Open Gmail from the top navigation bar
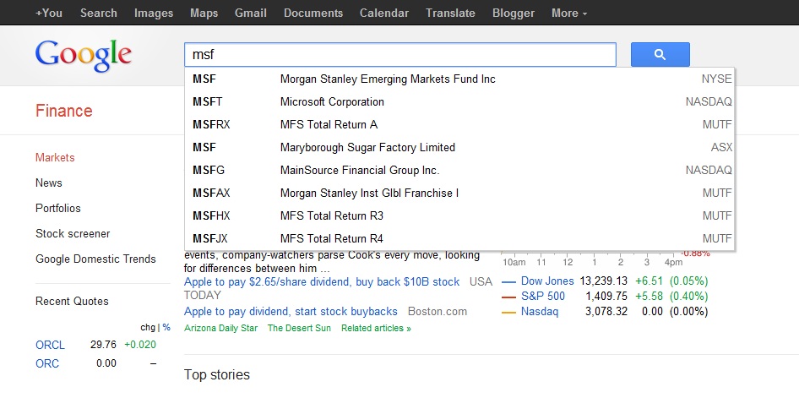 click(250, 13)
